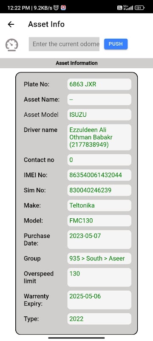The height and width of the screenshot is (341, 153).
Task: Tap the Asset Model label
Action: point(41,115)
